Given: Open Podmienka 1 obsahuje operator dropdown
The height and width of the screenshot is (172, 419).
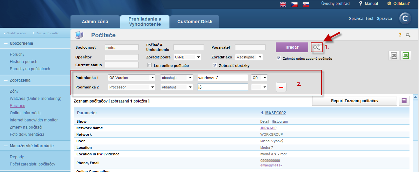Looking at the screenshot, I should click(176, 78).
